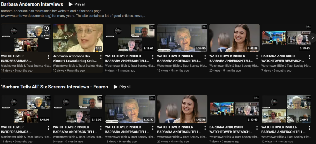Show next videos in Barbara Anderson Interviews shelf
The image size is (316, 144).
pos(312,38)
